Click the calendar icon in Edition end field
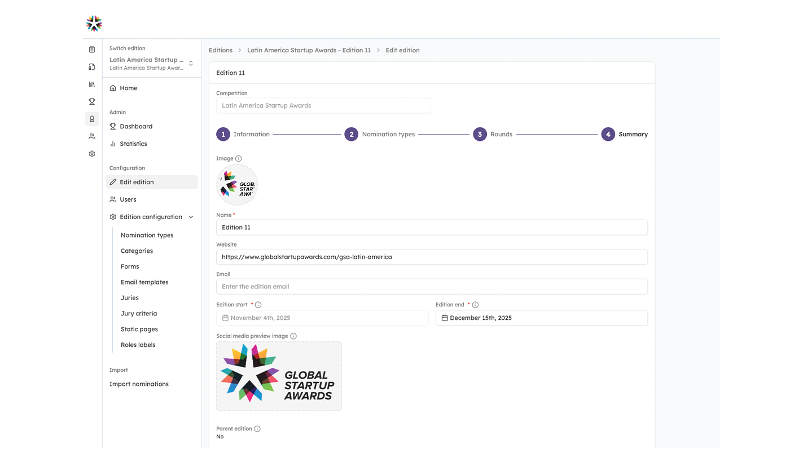This screenshot has height=459, width=803. [x=445, y=318]
